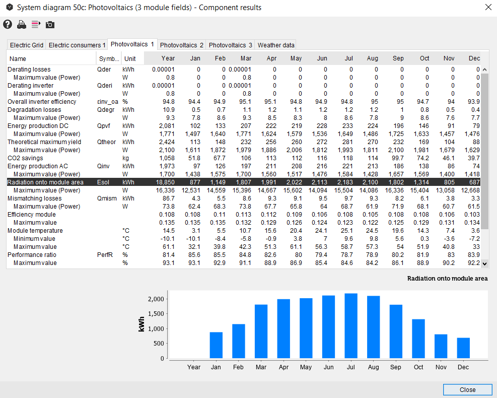Click the July bar in the chart
Viewport: 497px width, 398px height.
(351, 326)
